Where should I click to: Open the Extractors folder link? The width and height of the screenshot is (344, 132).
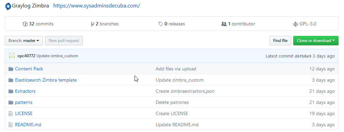pyautogui.click(x=25, y=91)
